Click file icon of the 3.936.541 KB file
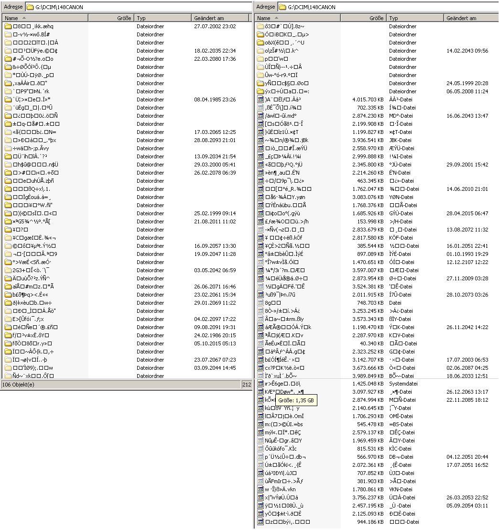 pyautogui.click(x=260, y=140)
